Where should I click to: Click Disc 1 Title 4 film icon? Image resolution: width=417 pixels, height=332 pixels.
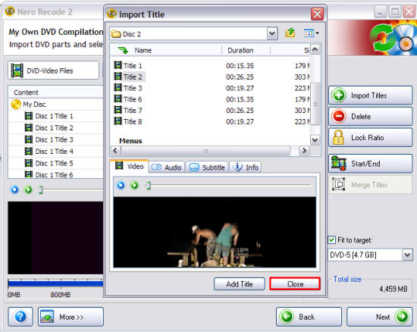pyautogui.click(x=29, y=151)
